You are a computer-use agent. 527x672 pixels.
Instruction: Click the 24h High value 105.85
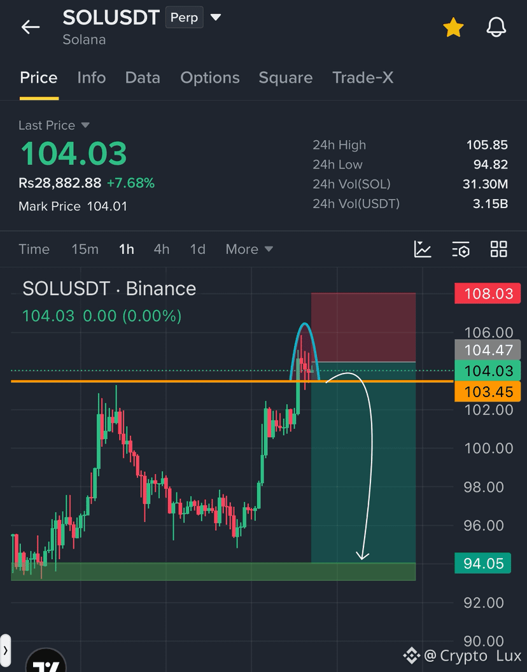(x=487, y=145)
